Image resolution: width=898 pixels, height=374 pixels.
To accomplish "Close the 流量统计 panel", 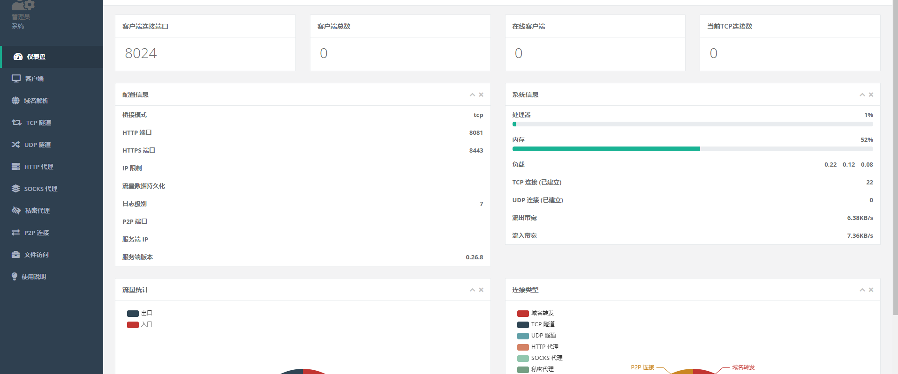I will pos(481,290).
